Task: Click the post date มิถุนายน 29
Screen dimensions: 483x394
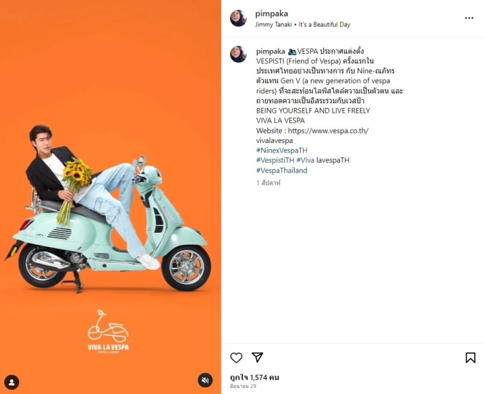Action: [x=243, y=386]
